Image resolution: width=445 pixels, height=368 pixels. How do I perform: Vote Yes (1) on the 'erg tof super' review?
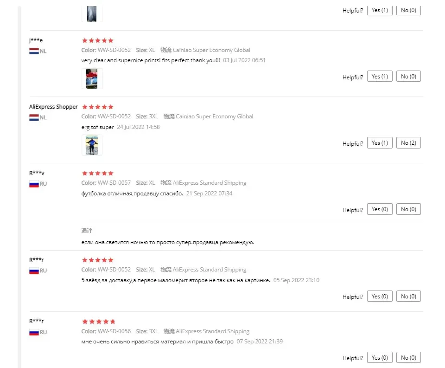[x=380, y=143]
